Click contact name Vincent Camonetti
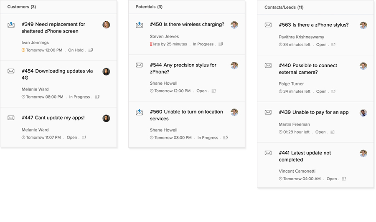 (x=297, y=171)
